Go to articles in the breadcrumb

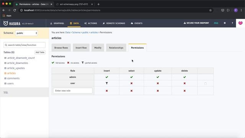tap(94, 32)
